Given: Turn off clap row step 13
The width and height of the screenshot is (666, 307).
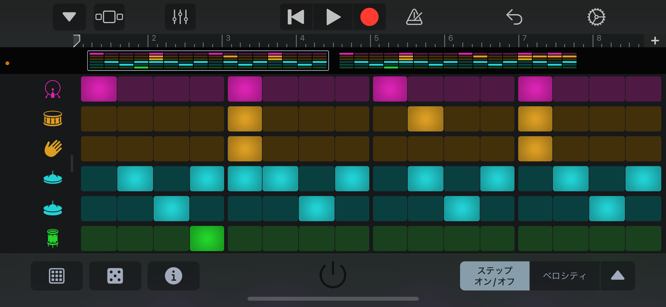Looking at the screenshot, I should pos(535,149).
